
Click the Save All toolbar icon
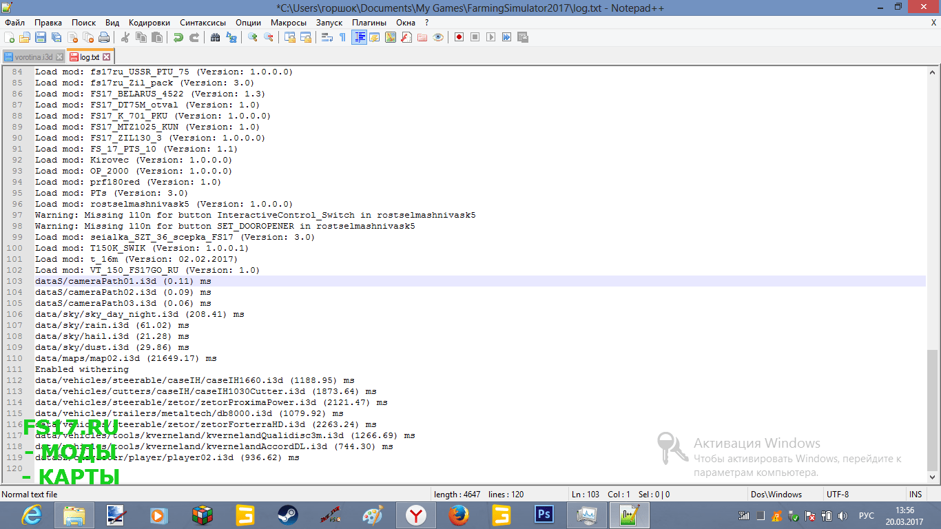tap(56, 37)
